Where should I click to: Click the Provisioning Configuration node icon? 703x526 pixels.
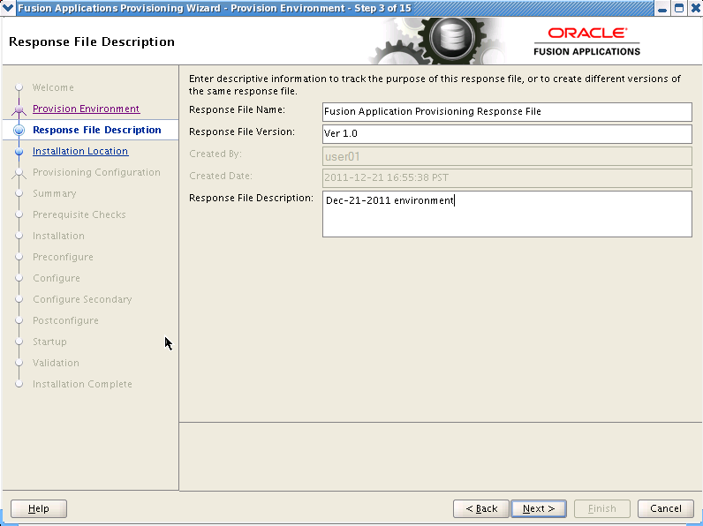[19, 172]
